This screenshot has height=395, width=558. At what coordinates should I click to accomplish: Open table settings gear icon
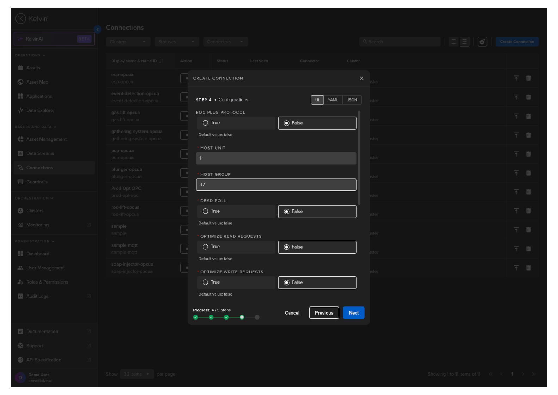(x=482, y=42)
